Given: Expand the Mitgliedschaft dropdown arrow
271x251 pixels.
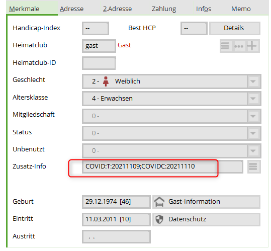Looking at the screenshot, I should [x=253, y=116].
